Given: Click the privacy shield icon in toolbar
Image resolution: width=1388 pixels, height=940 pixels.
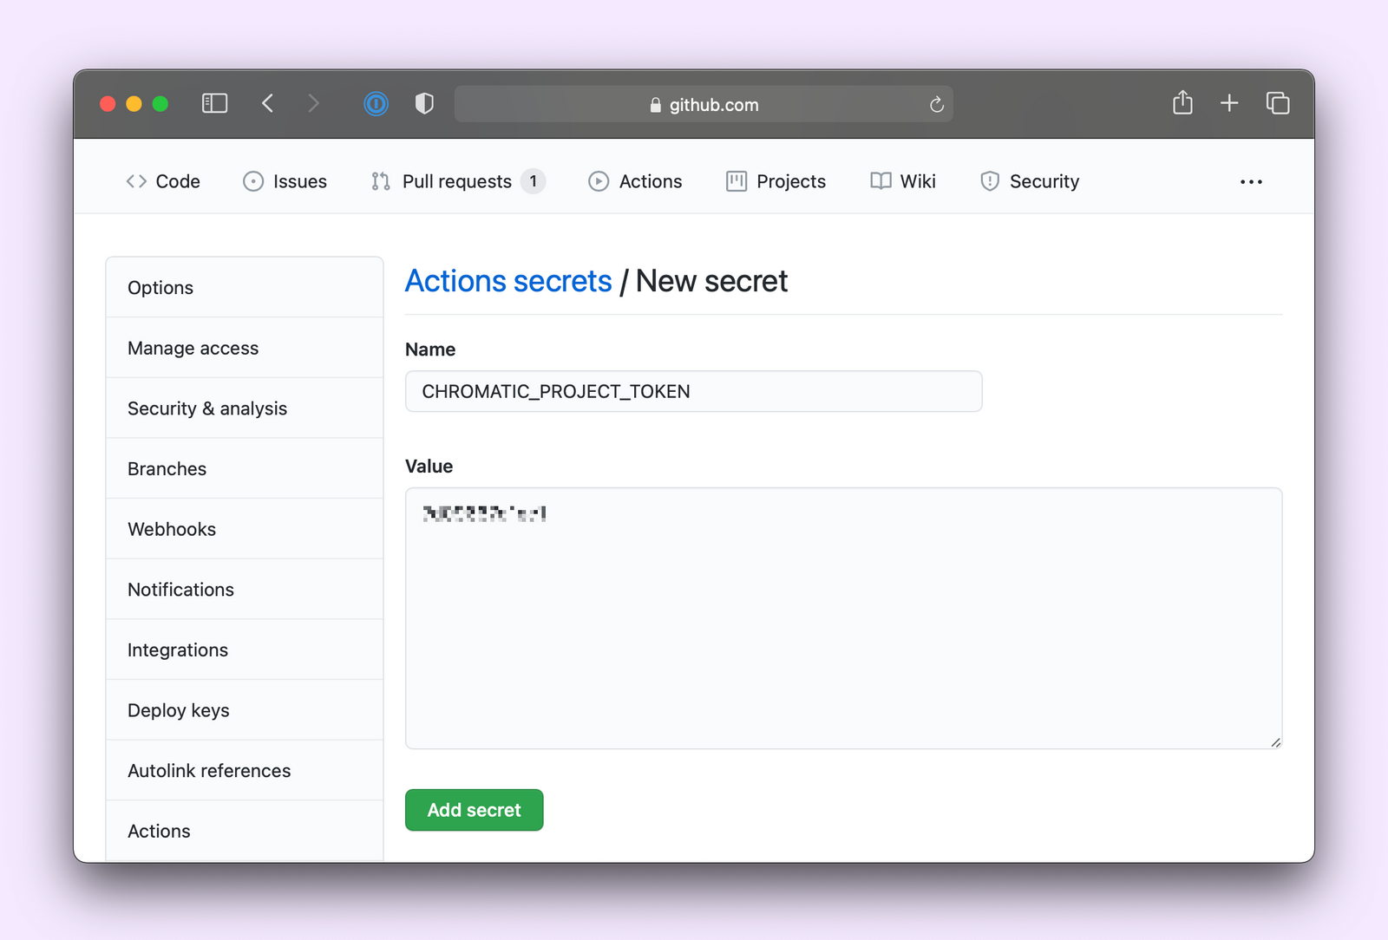Looking at the screenshot, I should click(424, 103).
